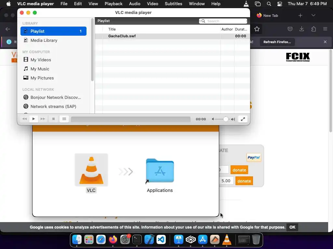Dismiss the Firefox notification bar
The image size is (333, 249).
click(x=325, y=42)
